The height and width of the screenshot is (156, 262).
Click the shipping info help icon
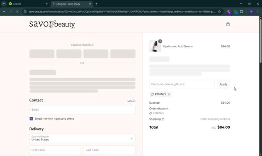[x=163, y=119]
